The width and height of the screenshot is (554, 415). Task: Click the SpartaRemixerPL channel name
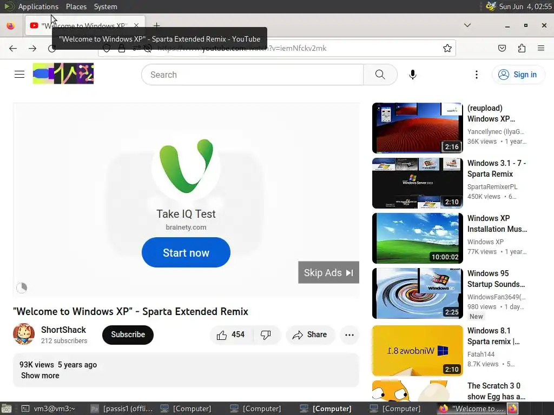[x=492, y=186]
